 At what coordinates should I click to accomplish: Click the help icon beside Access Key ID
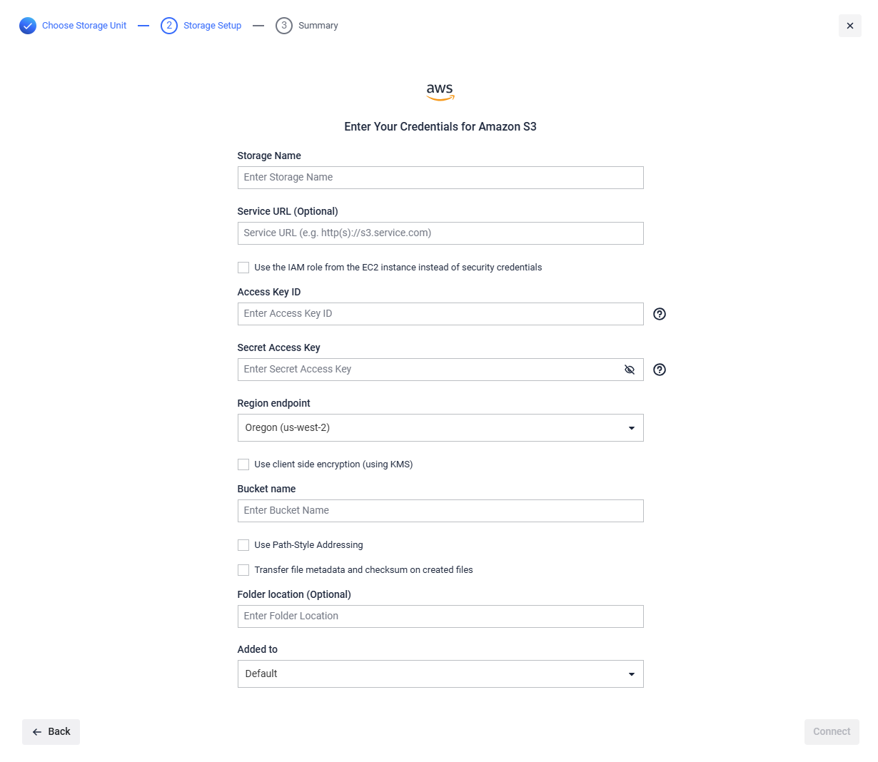(660, 314)
